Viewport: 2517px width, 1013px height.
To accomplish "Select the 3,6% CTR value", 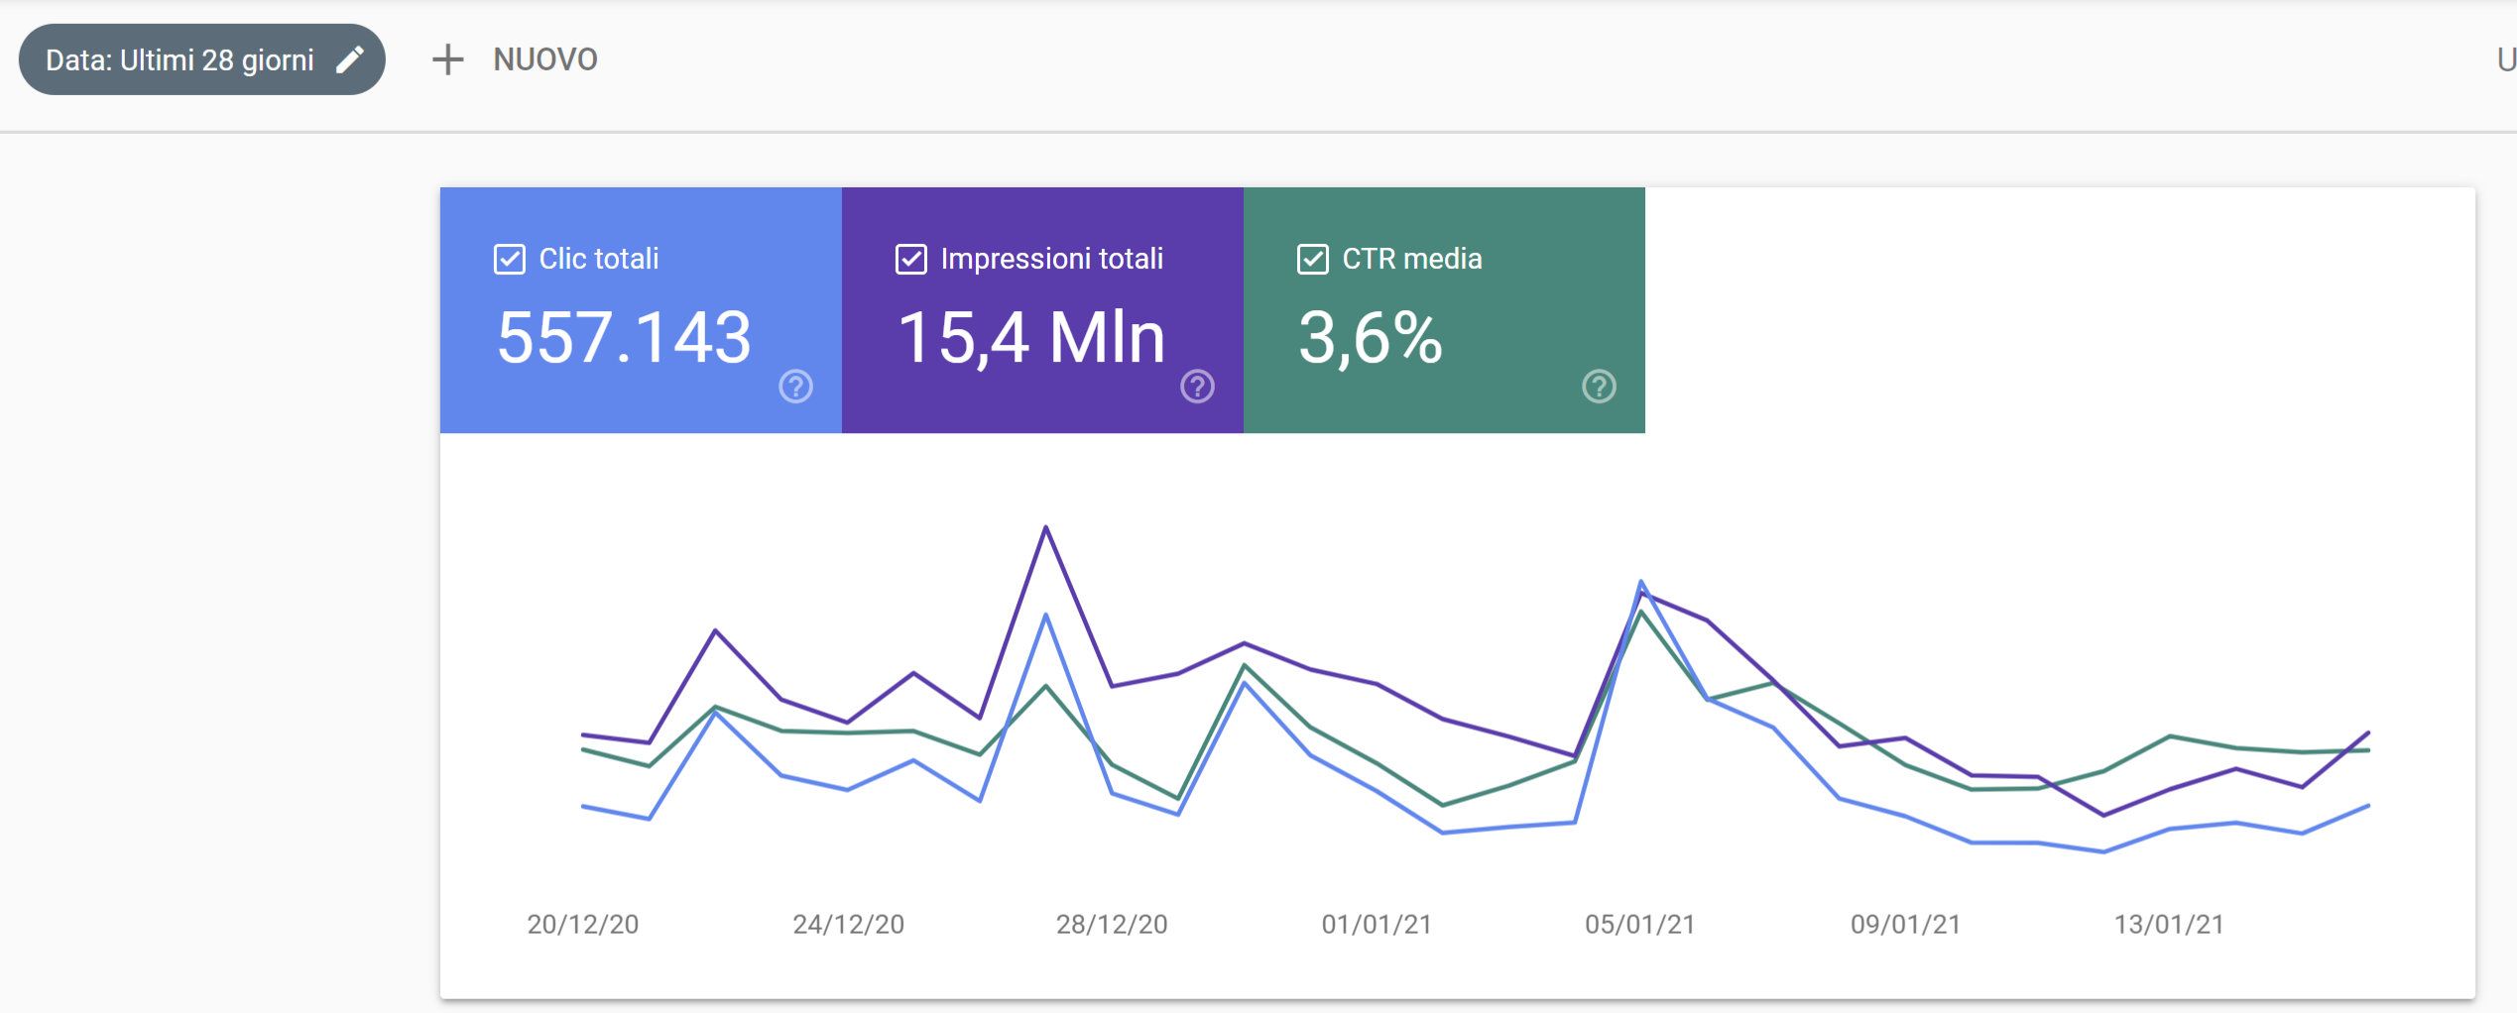I will click(1371, 338).
